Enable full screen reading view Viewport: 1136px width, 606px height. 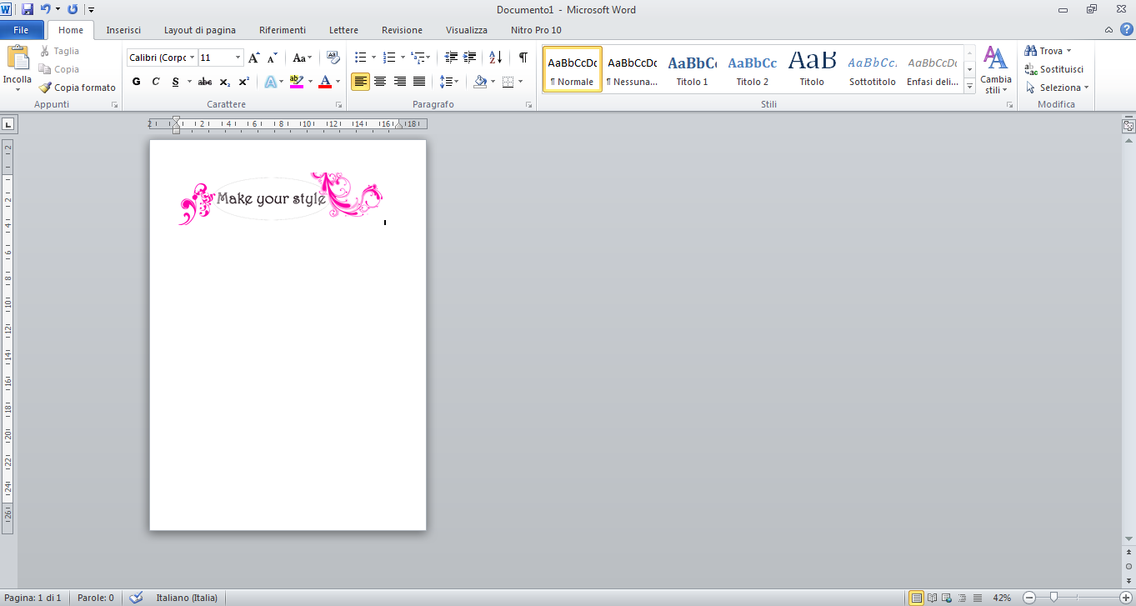tap(933, 598)
